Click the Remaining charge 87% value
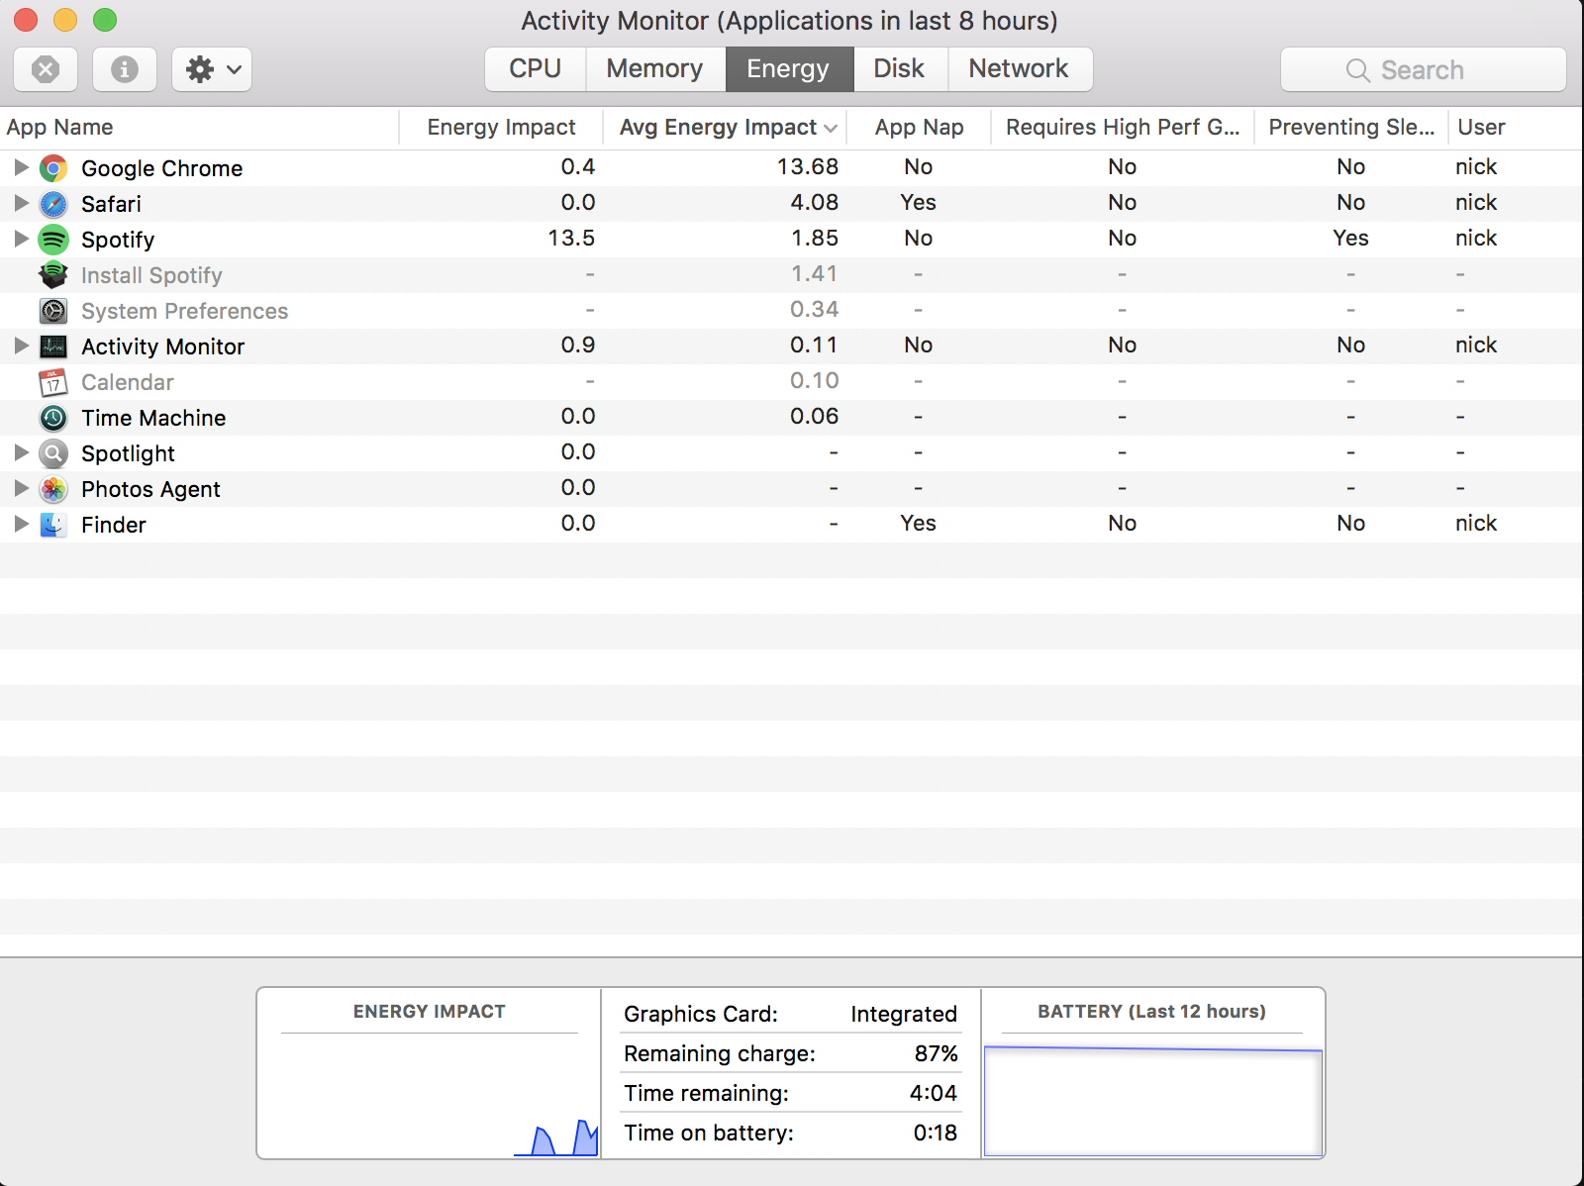1584x1186 pixels. [x=936, y=1053]
